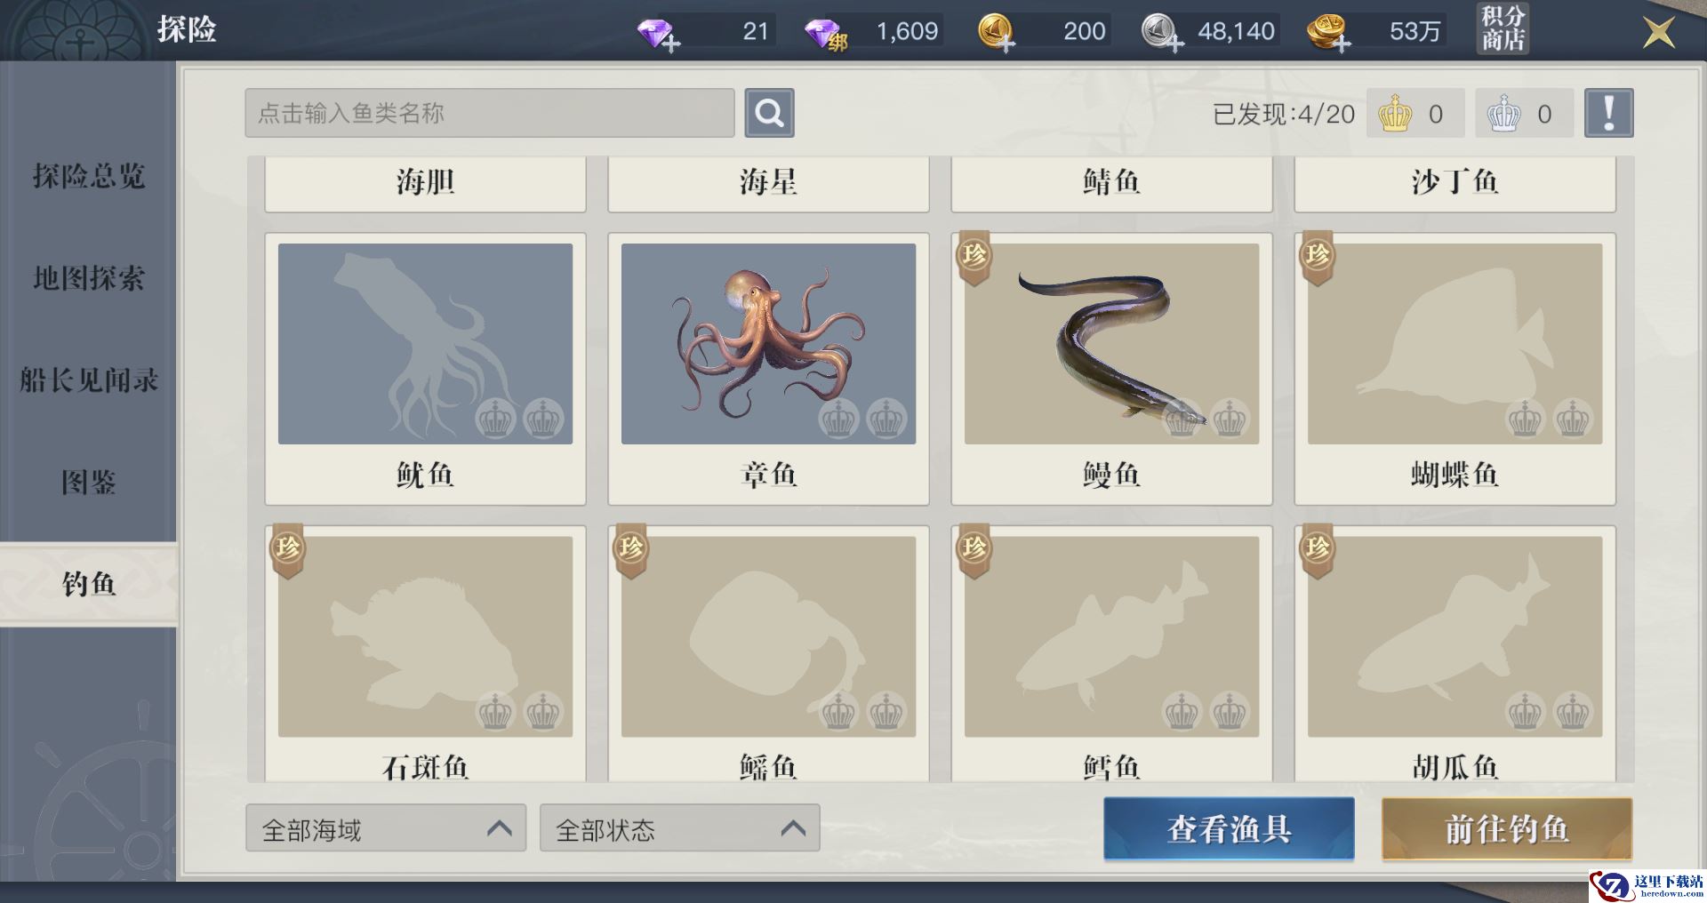Viewport: 1707px width, 903px height.
Task: Click the search magnifier icon
Action: [769, 113]
